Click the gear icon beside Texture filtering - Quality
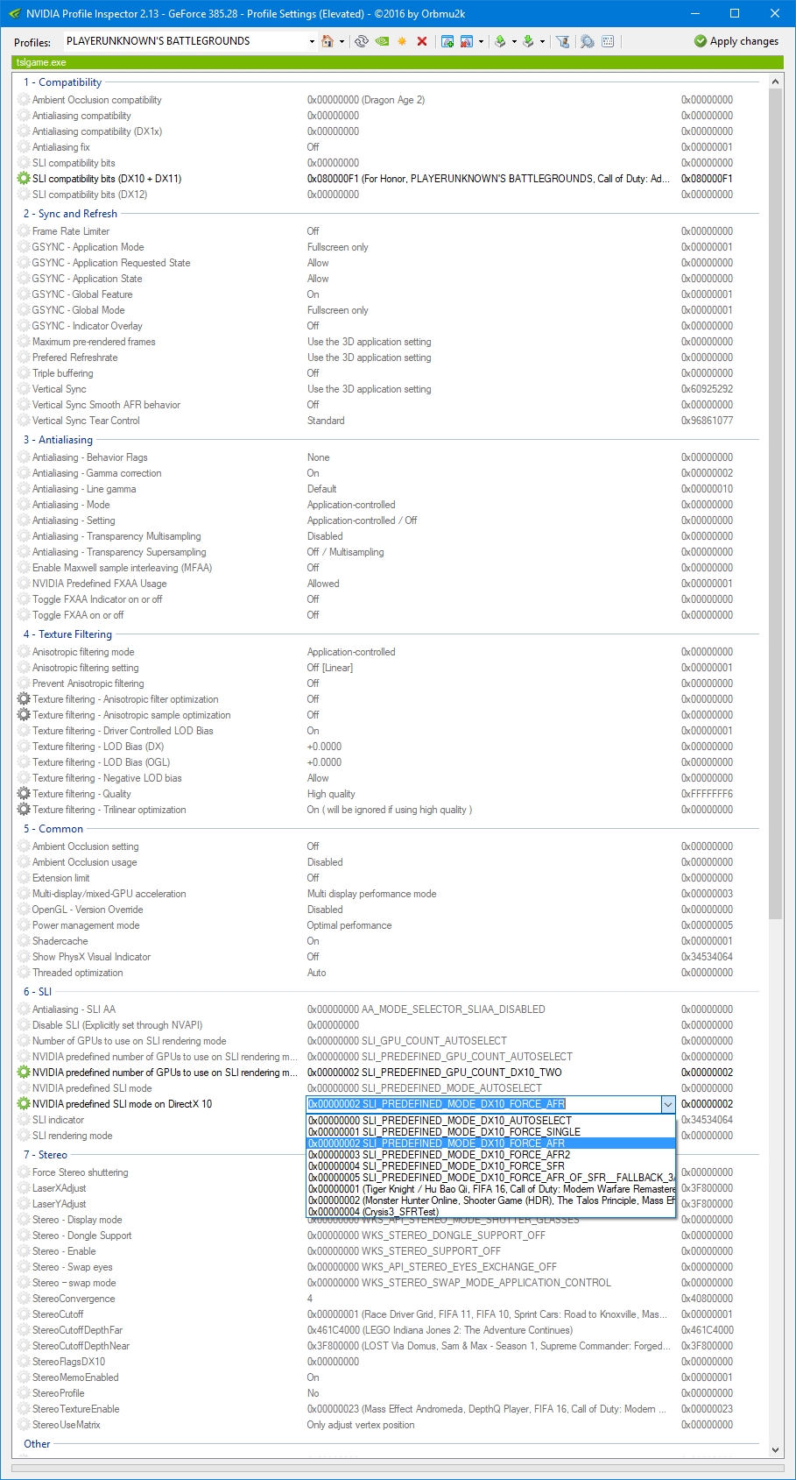 click(x=24, y=794)
